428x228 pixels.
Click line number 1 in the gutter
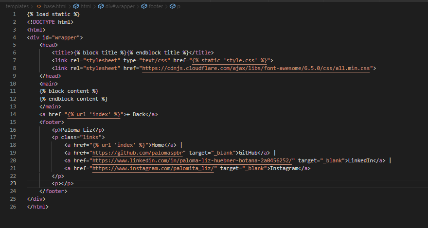click(x=15, y=14)
